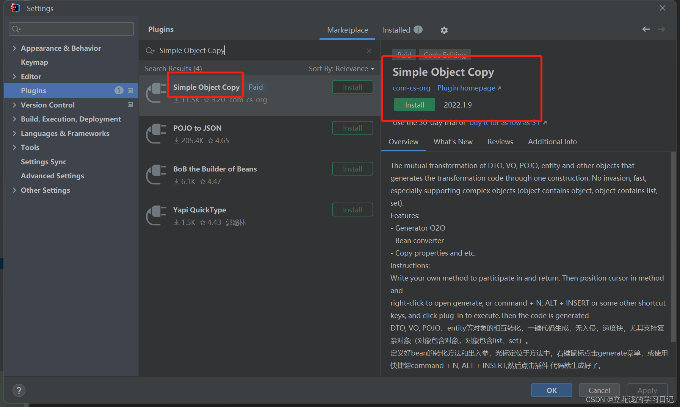
Task: Click the Paid tag in details pane
Action: click(404, 55)
